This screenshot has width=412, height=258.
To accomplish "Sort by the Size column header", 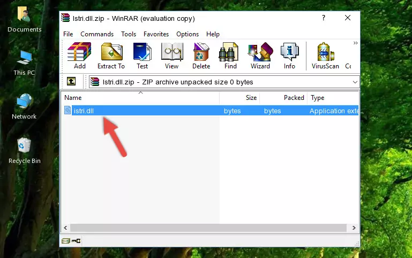I will tap(239, 98).
